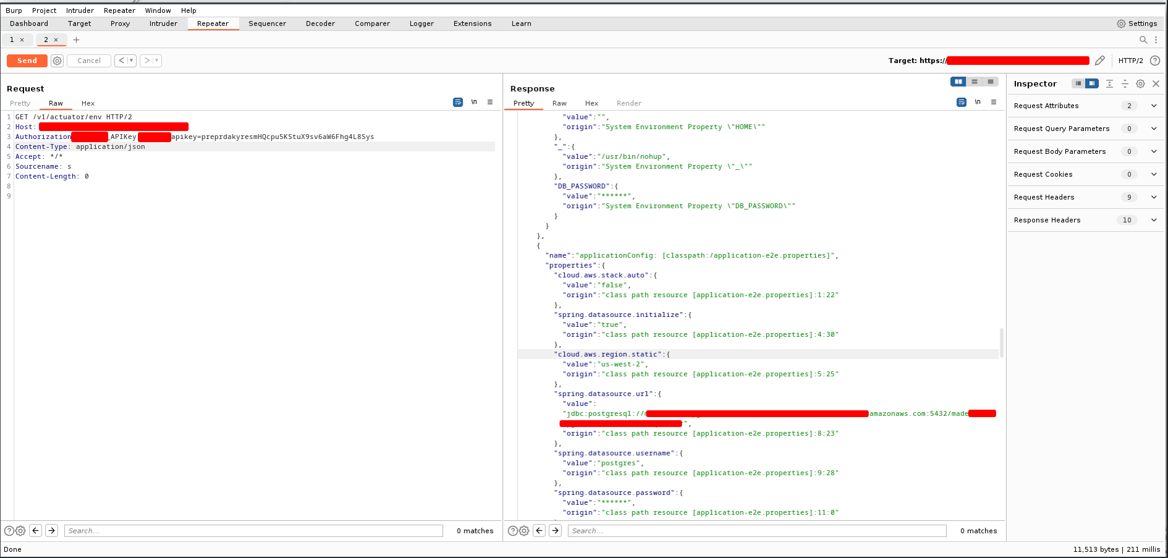Image resolution: width=1168 pixels, height=558 pixels.
Task: Open Settings in top right corner
Action: tap(1136, 23)
